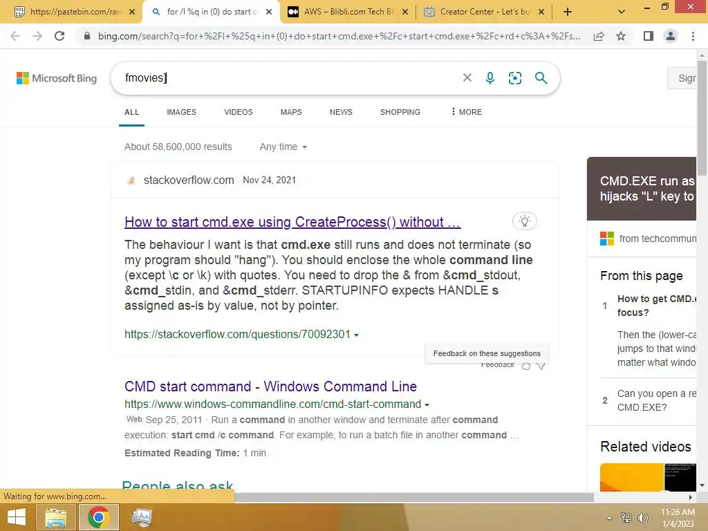Open How to start cmd.exe CreateProcess link

[292, 222]
